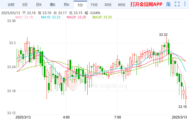Click the 高 33.19 high price
Viewport: 189px width, 119px height.
coord(44,13)
